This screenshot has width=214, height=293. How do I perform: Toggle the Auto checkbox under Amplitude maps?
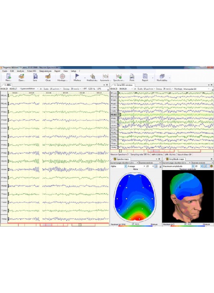click(x=185, y=224)
